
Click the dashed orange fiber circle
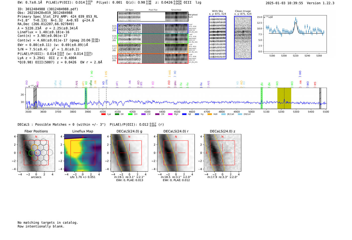35,148
